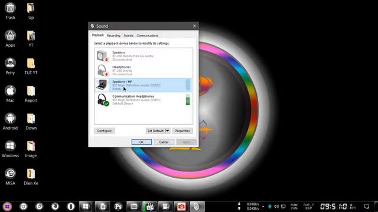Open the notification center icon

tap(366, 207)
